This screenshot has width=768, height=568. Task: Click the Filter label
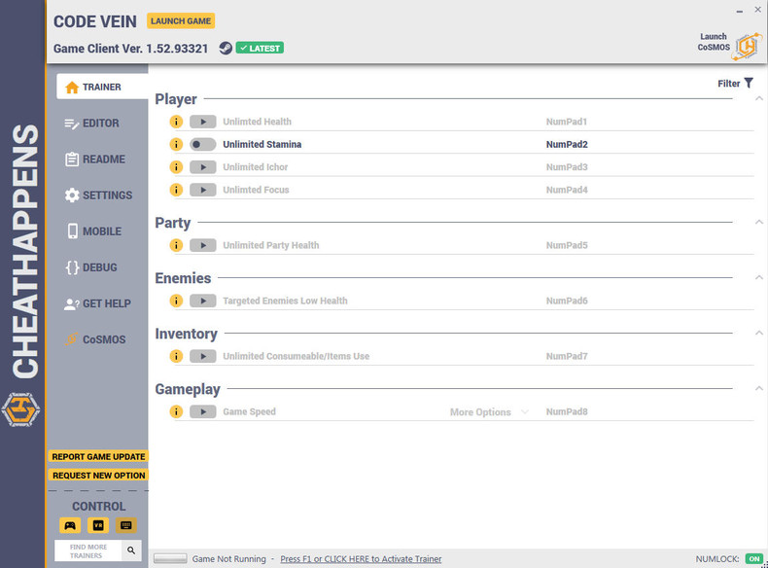[728, 84]
